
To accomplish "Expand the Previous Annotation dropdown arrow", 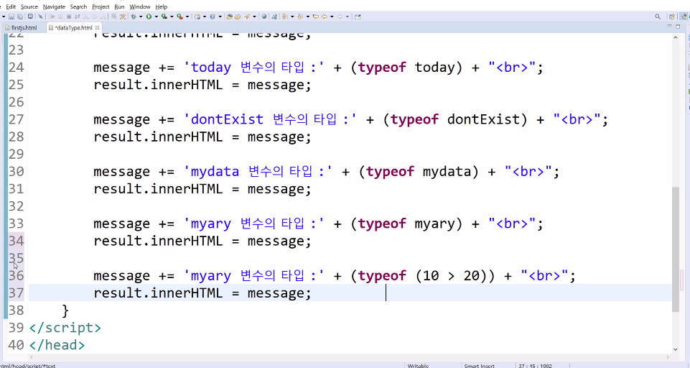I will 308,17.
